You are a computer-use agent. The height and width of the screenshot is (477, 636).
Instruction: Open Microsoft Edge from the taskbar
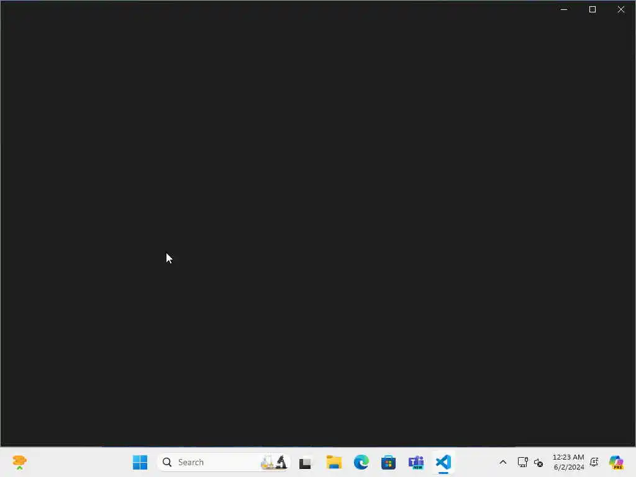coord(361,462)
